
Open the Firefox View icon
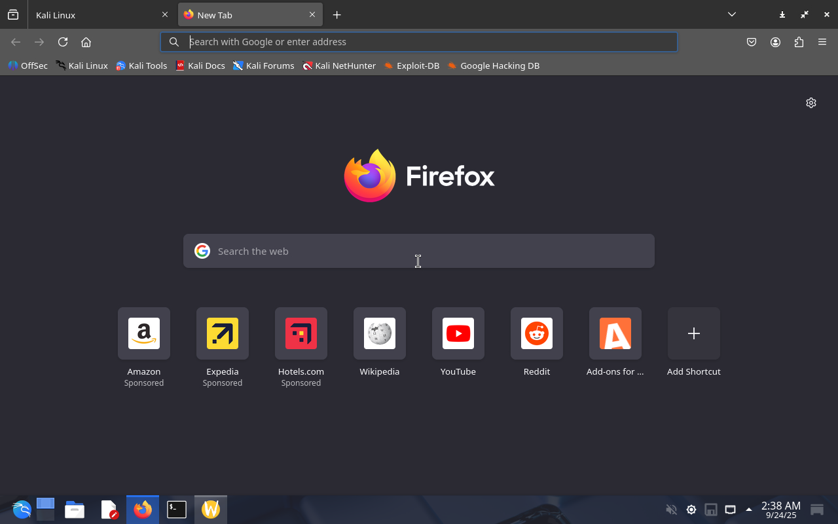point(13,14)
